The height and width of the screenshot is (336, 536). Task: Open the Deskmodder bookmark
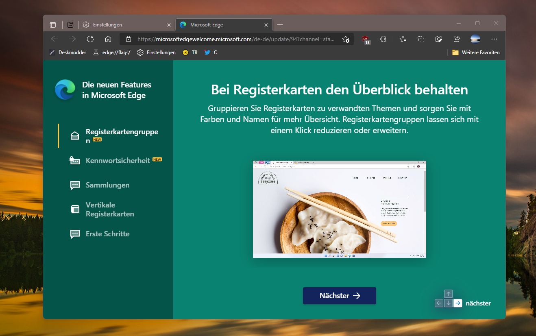point(68,52)
